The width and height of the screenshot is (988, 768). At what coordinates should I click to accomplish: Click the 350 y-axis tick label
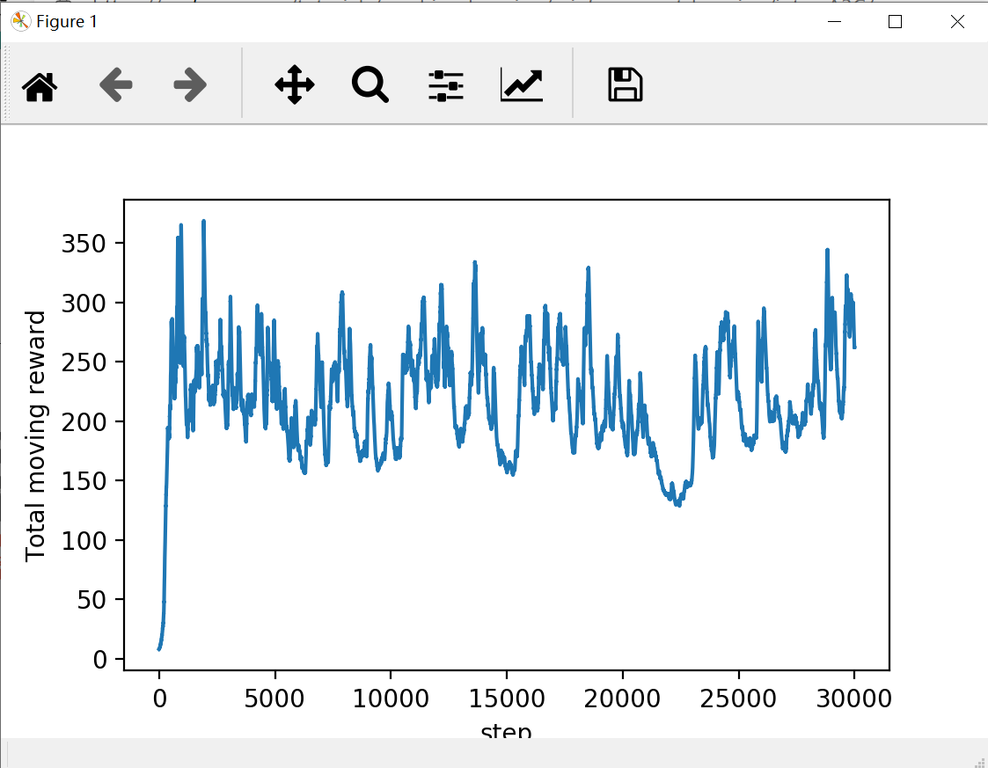coord(84,243)
